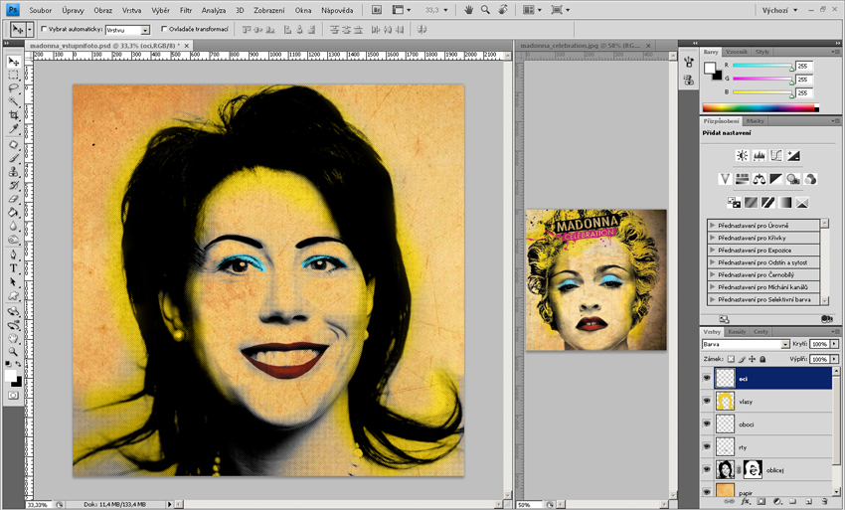Open the 'Filtr' menu
The height and width of the screenshot is (510, 845).
pyautogui.click(x=185, y=10)
